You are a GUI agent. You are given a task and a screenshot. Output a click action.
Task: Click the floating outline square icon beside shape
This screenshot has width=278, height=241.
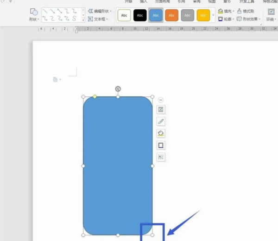coord(161,146)
